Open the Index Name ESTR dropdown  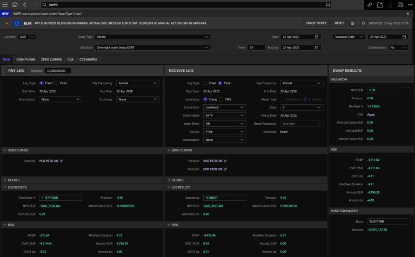(x=224, y=116)
